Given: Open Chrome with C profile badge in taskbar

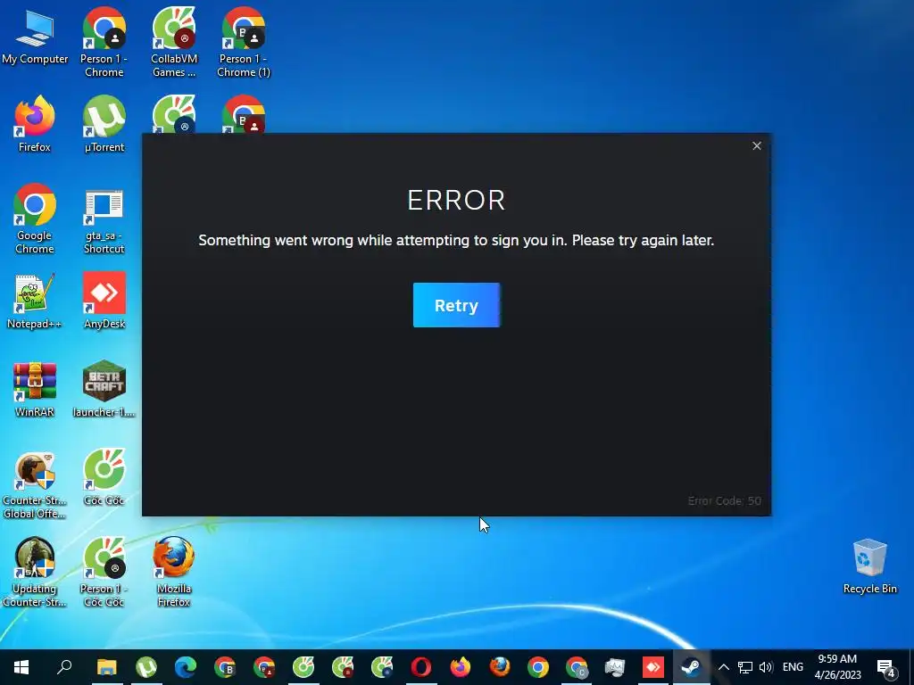Looking at the screenshot, I should pyautogui.click(x=577, y=667).
